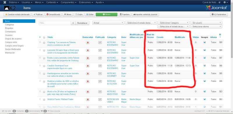Viewport: 233px width, 114px height.
Task: Unpublish the Emilio Lovera article via its green check
Action: [100, 58]
